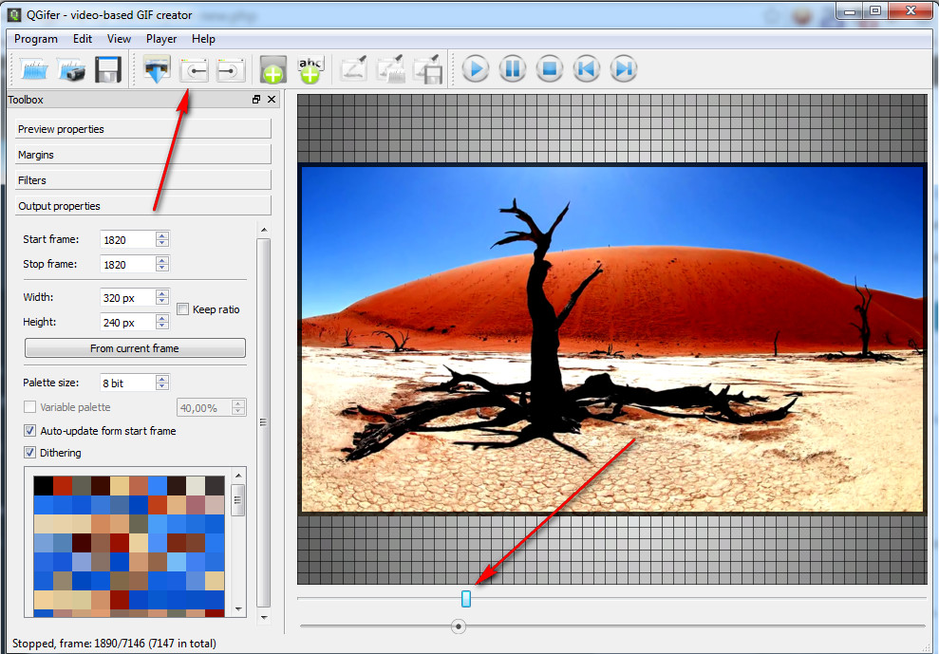
Task: Enable the Keep ratio checkbox
Action: 184,309
